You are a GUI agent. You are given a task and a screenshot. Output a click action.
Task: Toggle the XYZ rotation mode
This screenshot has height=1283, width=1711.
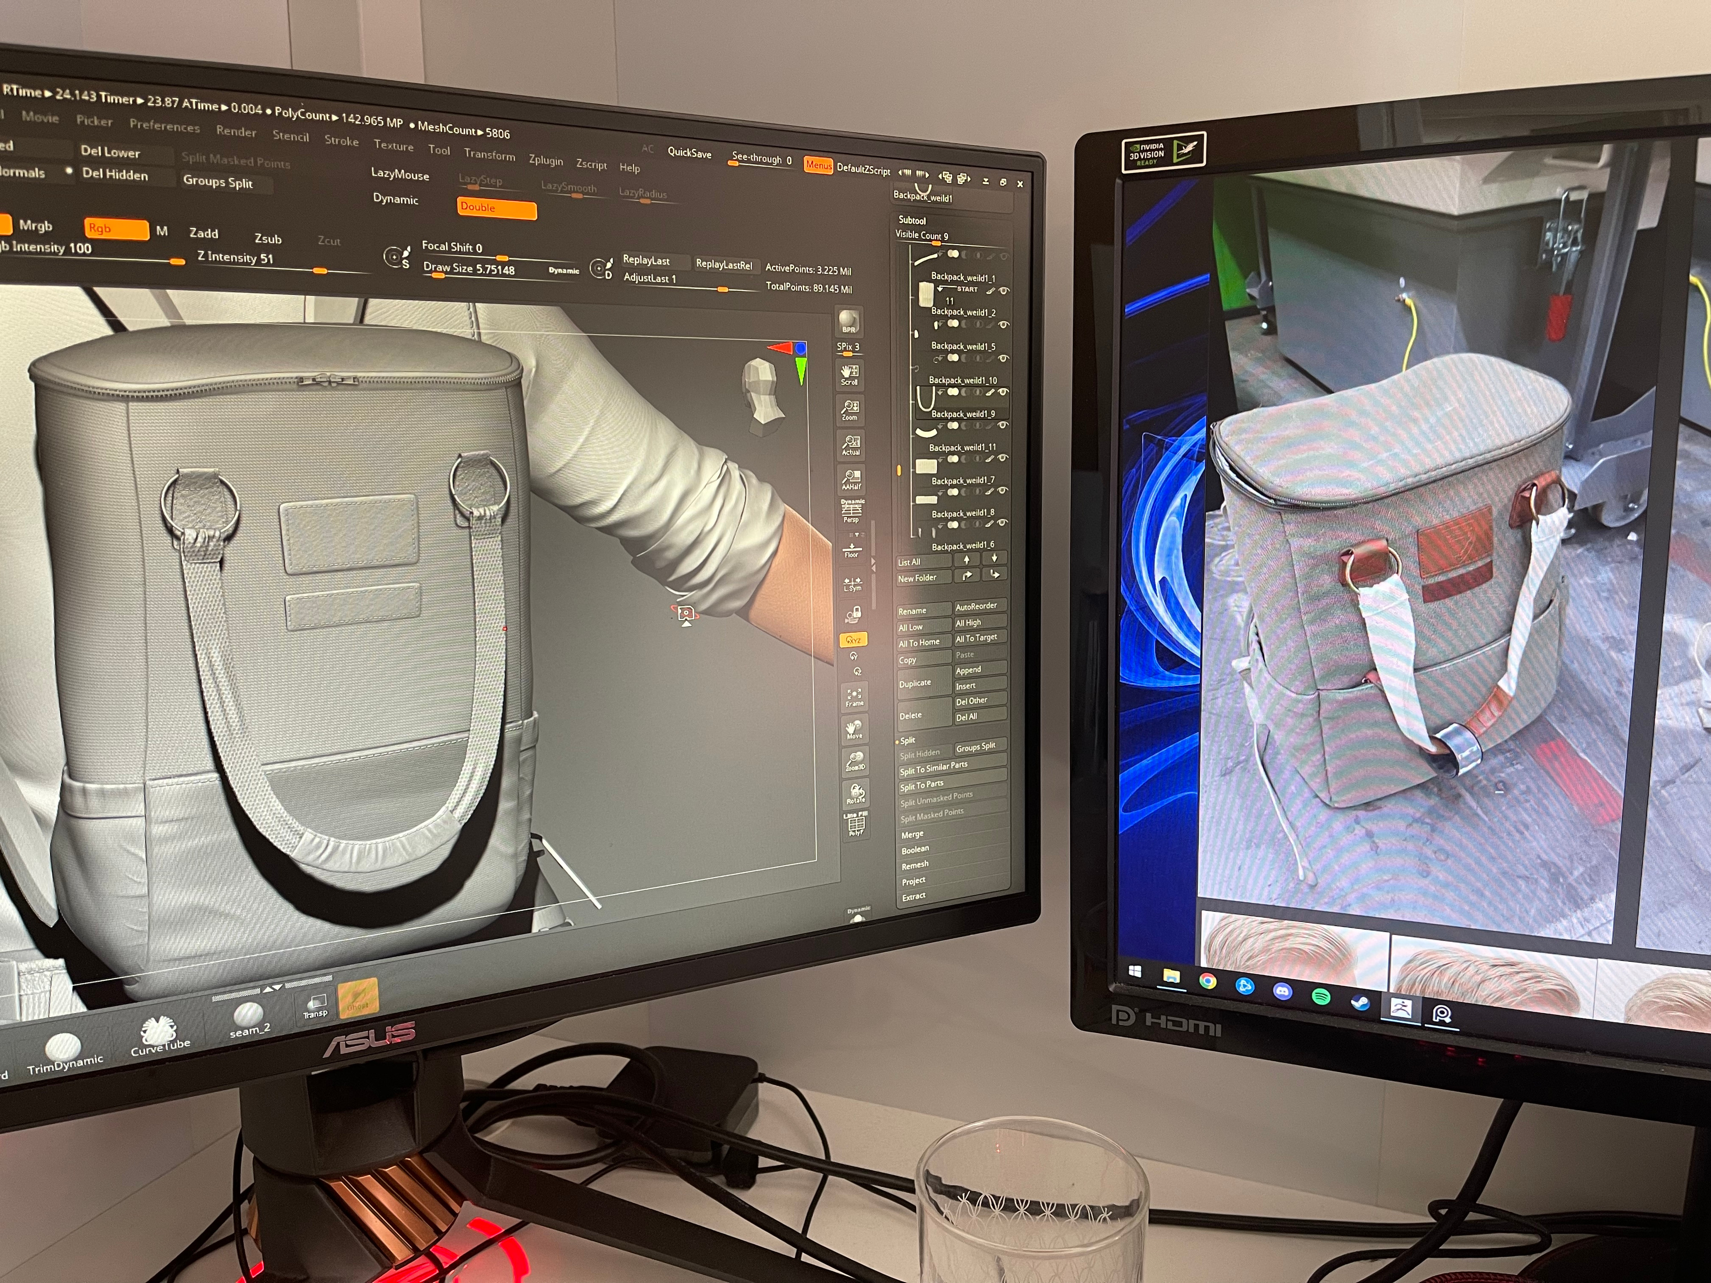click(x=853, y=640)
